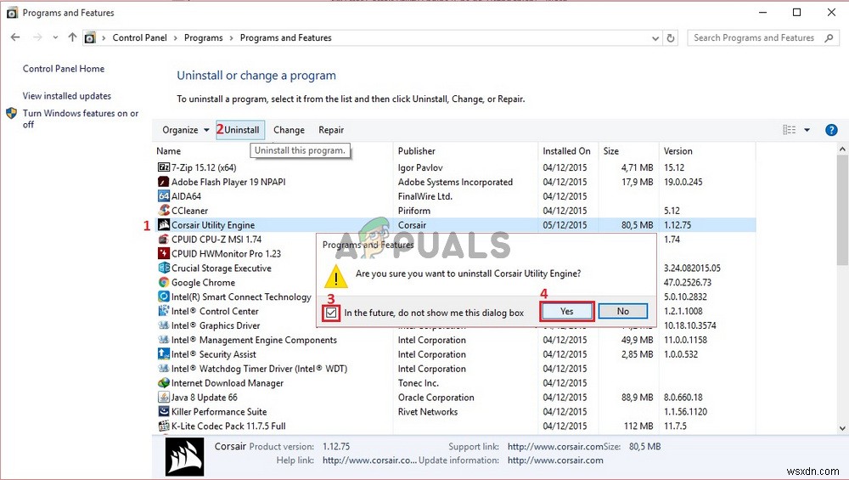Screen dimensions: 849x480
Task: Select the 'Corsair Utility Engine' name text
Action: click(213, 225)
